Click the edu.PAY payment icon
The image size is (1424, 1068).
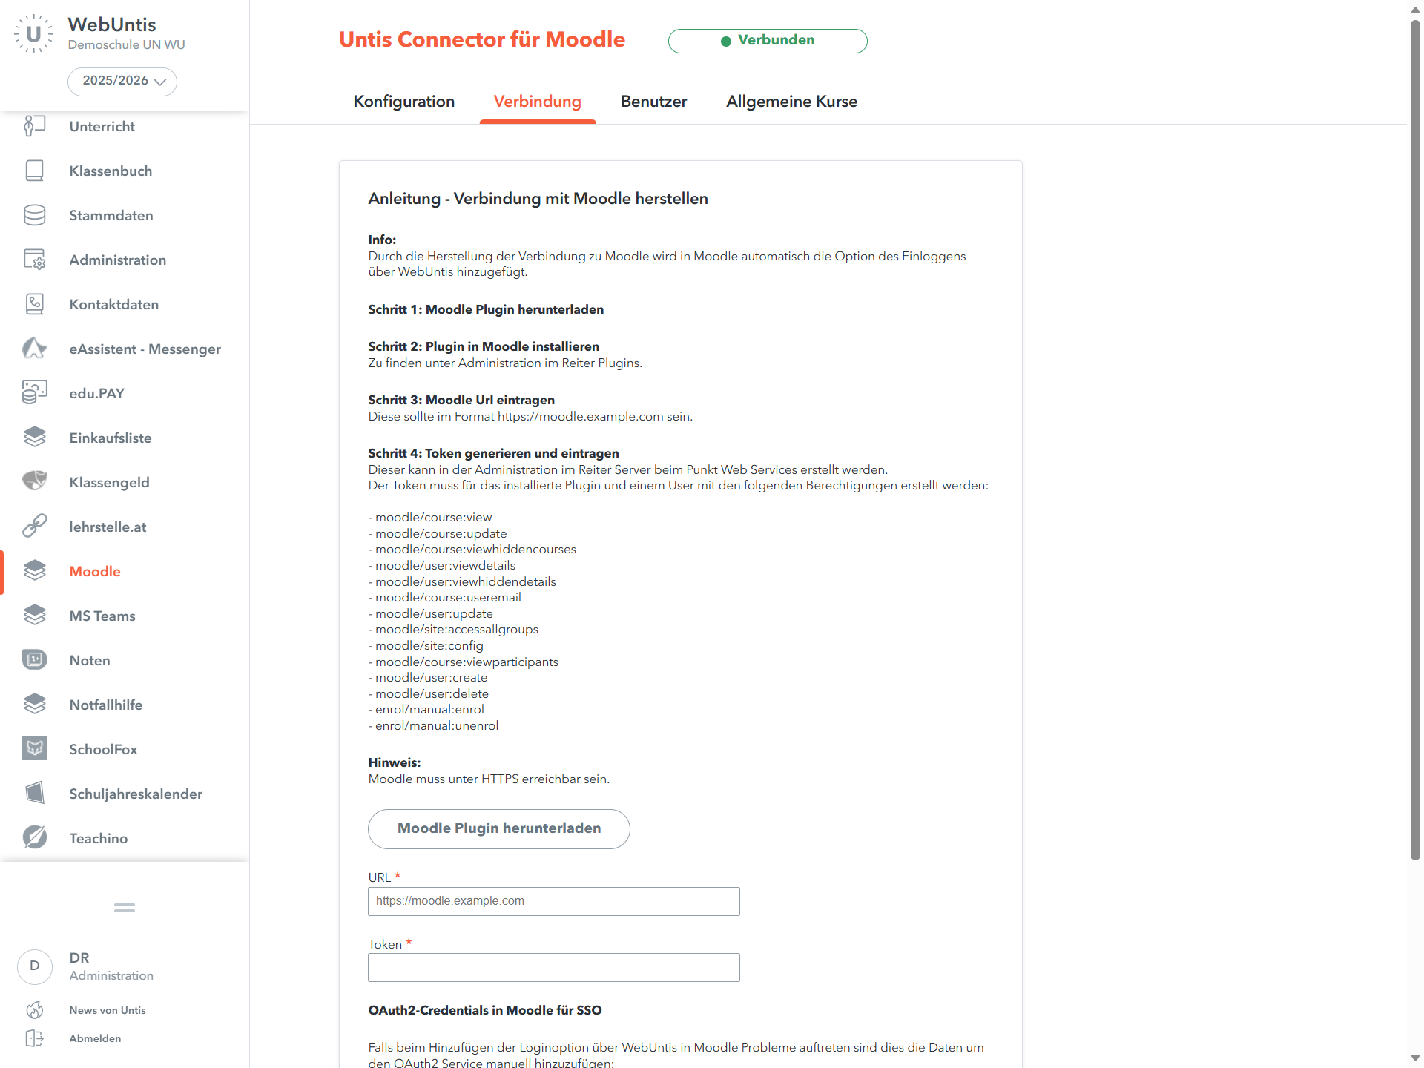pos(34,393)
